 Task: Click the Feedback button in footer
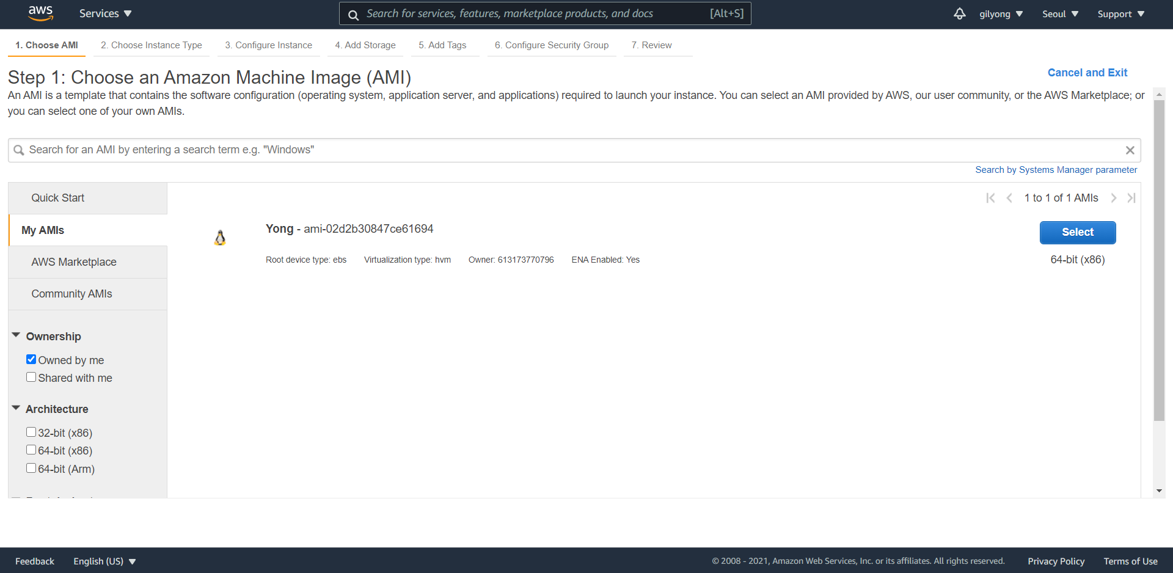pyautogui.click(x=35, y=561)
